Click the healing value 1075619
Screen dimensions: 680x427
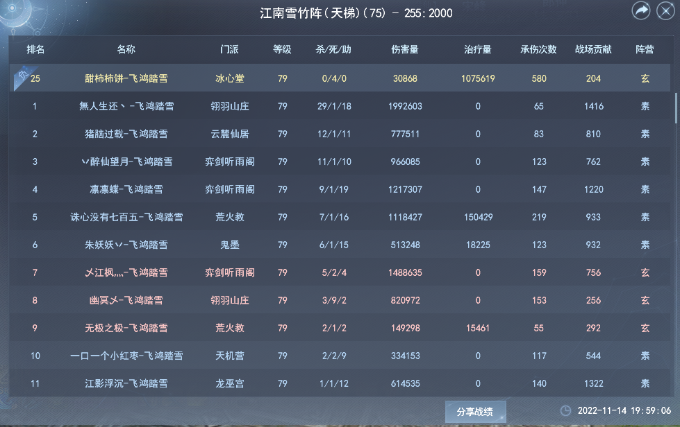[478, 78]
